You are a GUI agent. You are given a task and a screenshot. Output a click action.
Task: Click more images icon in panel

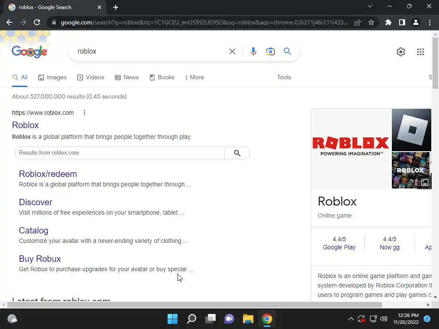pyautogui.click(x=425, y=182)
